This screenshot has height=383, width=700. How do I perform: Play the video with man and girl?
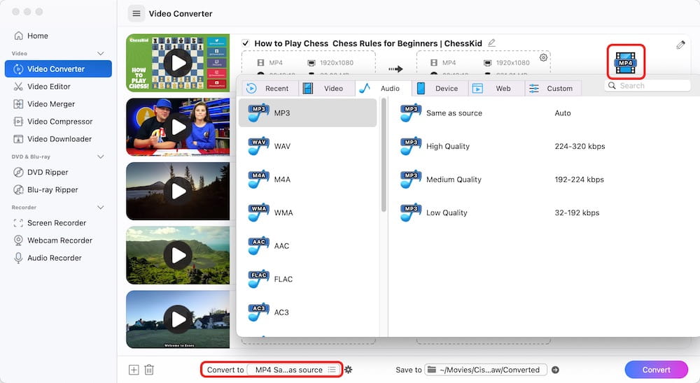tap(178, 127)
